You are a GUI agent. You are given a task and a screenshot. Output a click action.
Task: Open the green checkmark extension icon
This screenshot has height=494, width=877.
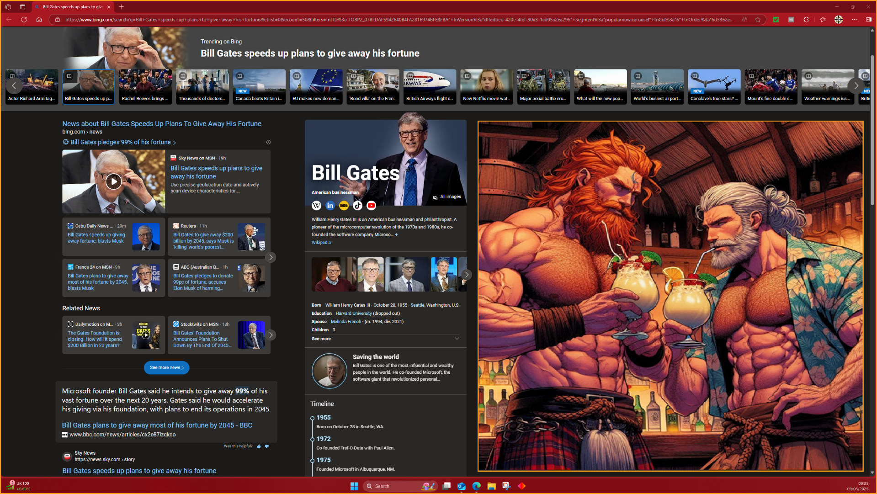[776, 19]
